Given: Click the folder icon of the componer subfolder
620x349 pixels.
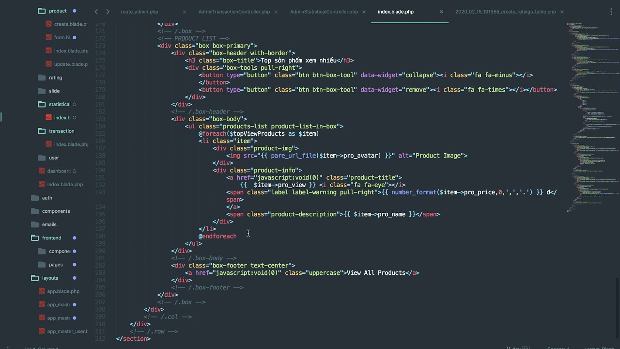Looking at the screenshot, I should pos(42,251).
